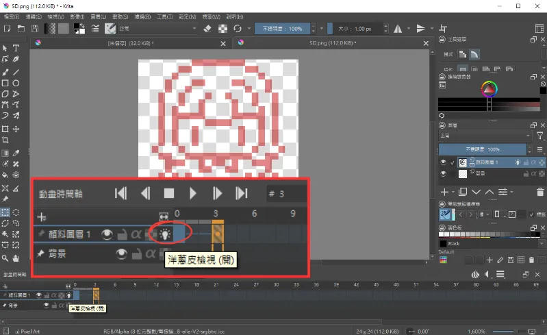The image size is (547, 335).
Task: Toggle onion skin light bulb on 顏料圖層 1
Action: point(165,234)
